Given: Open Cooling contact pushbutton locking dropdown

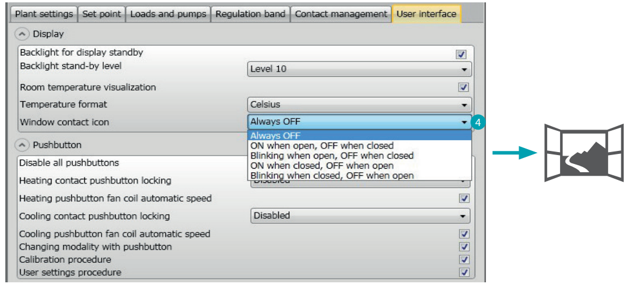Looking at the screenshot, I should [x=360, y=216].
